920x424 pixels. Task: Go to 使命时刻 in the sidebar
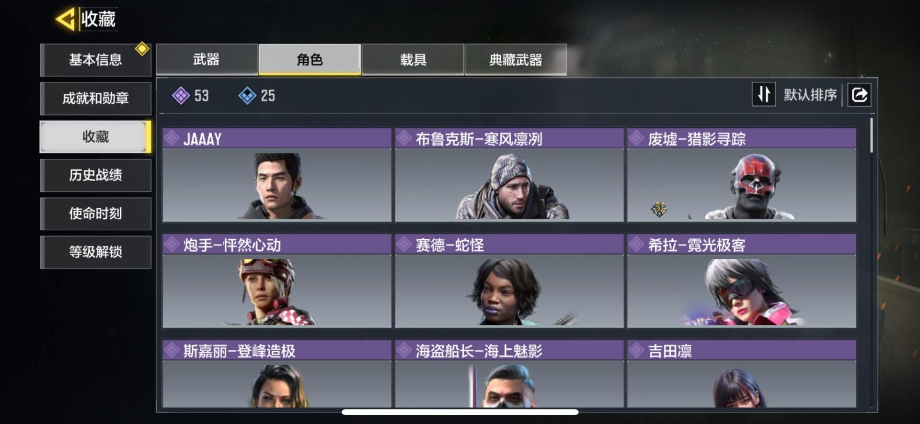(x=95, y=213)
